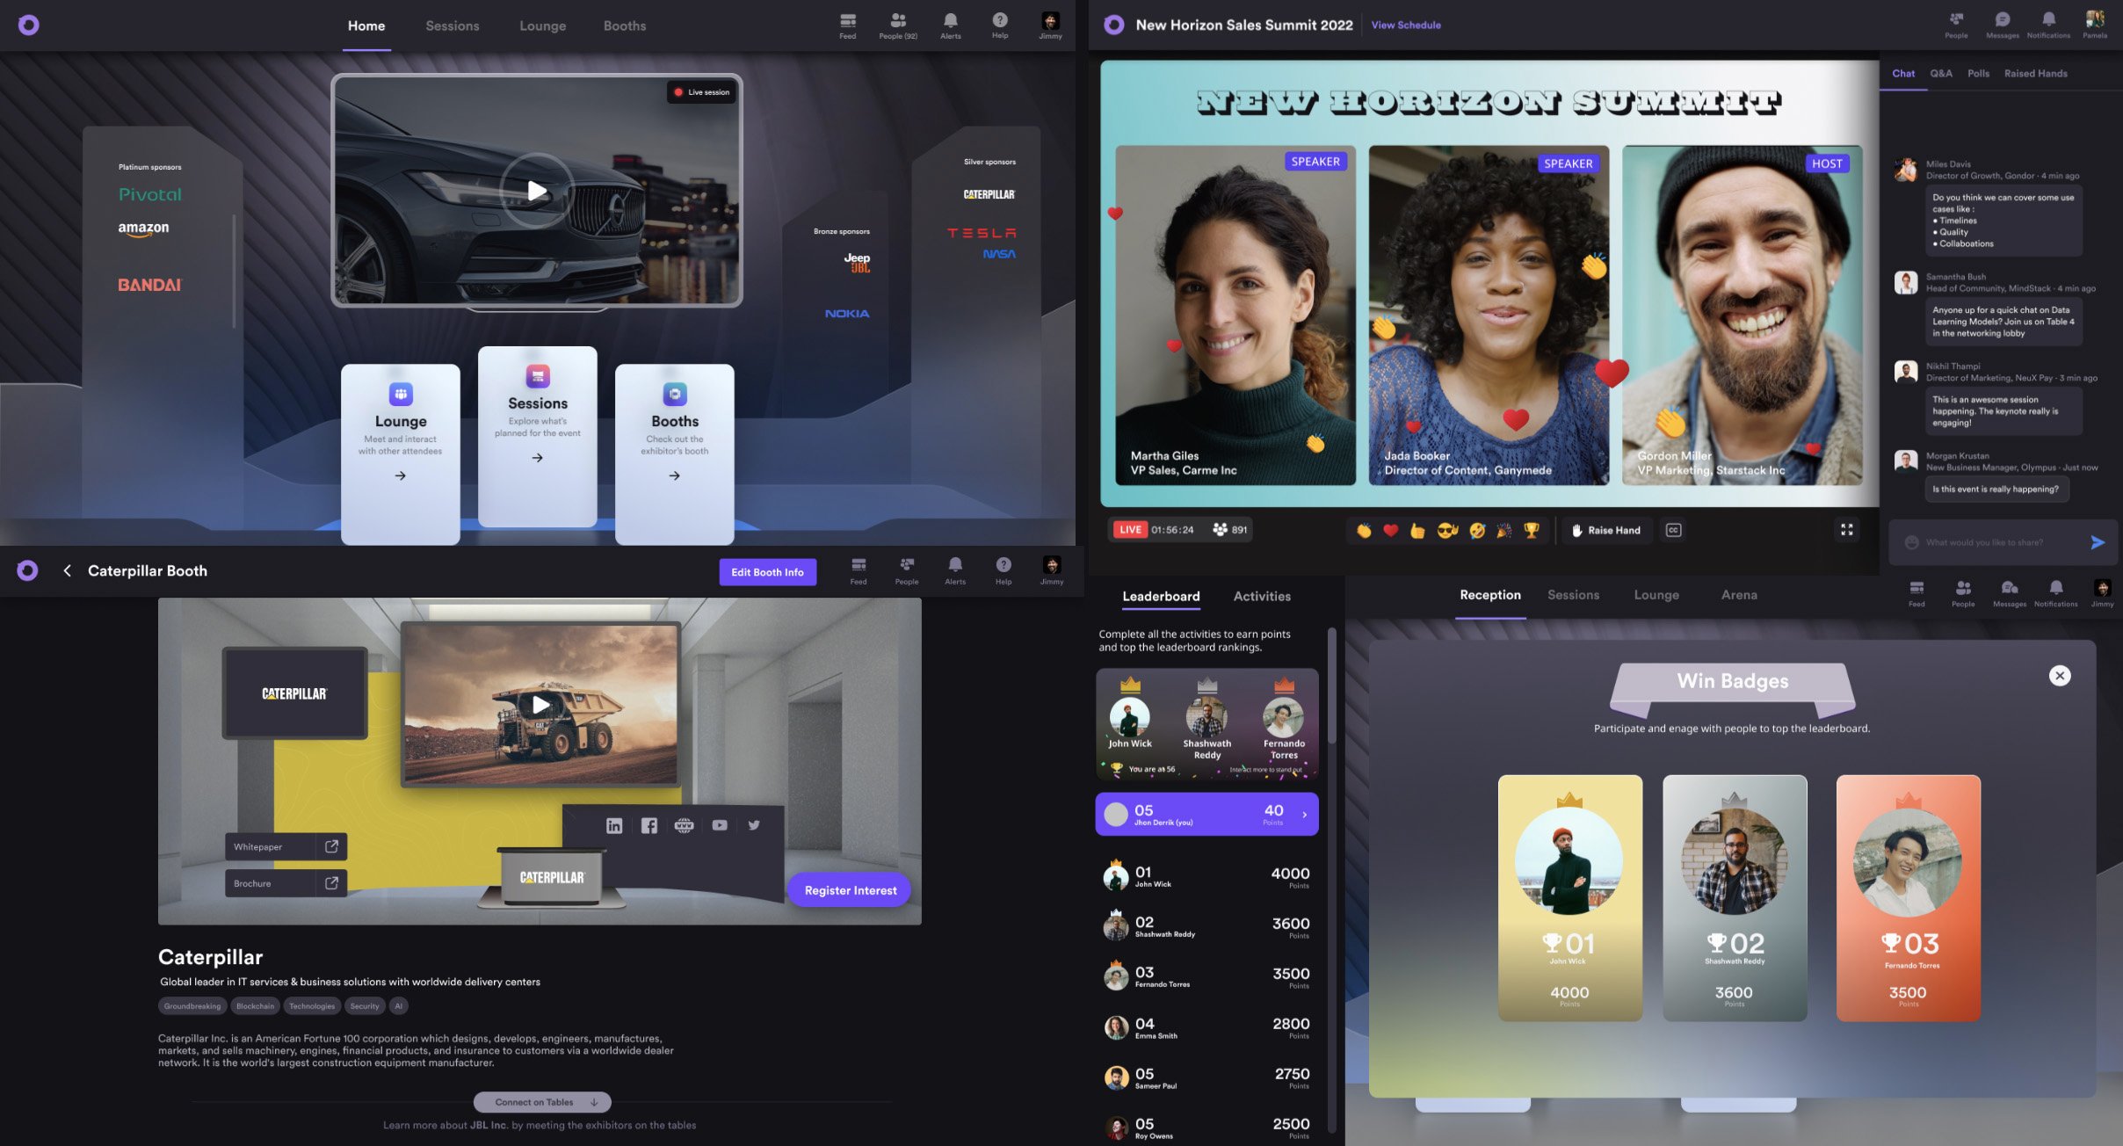Viewport: 2123px width, 1146px height.
Task: Send the thumbs up reaction
Action: (x=1417, y=530)
